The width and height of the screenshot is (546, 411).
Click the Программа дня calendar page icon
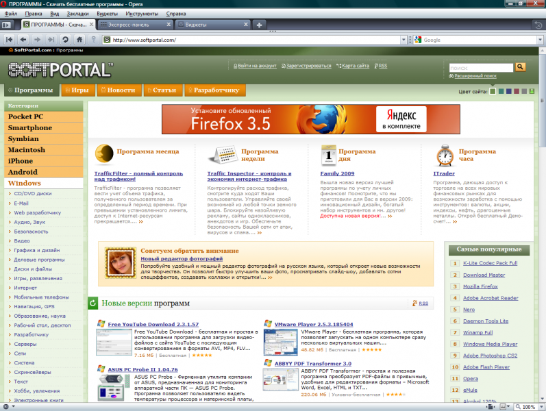(328, 155)
